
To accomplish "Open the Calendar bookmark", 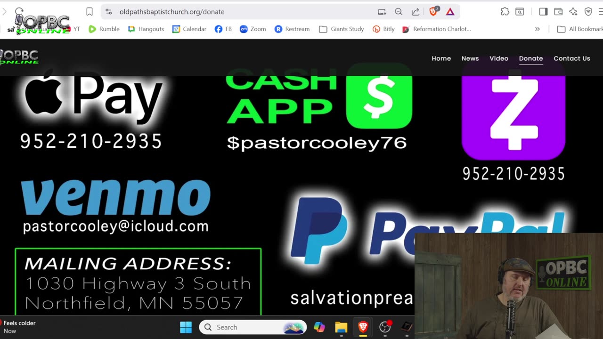I will tap(189, 29).
